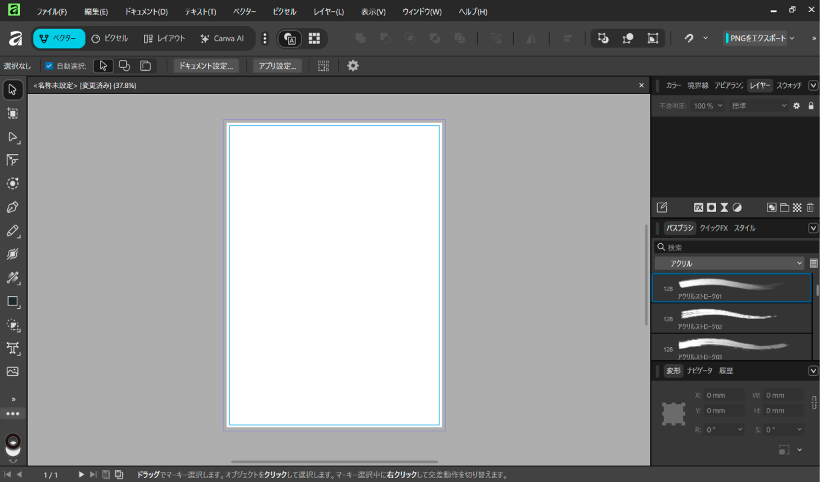Click the layer FX icon
Image resolution: width=820 pixels, height=482 pixels.
tap(699, 207)
